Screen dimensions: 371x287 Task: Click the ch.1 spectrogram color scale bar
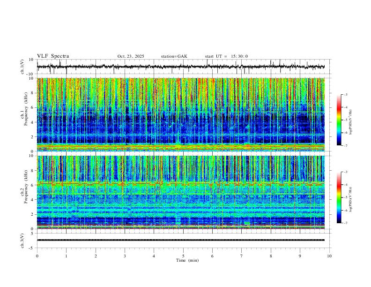tap(339, 120)
